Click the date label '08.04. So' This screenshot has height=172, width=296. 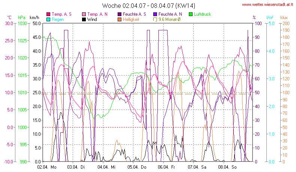tap(227, 167)
